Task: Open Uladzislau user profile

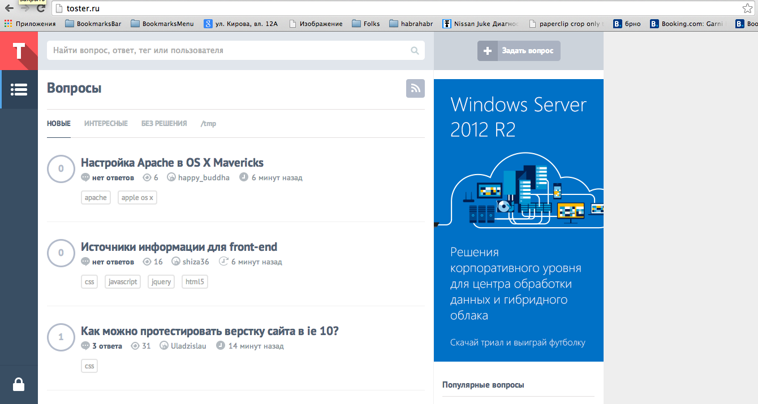Action: pyautogui.click(x=189, y=346)
